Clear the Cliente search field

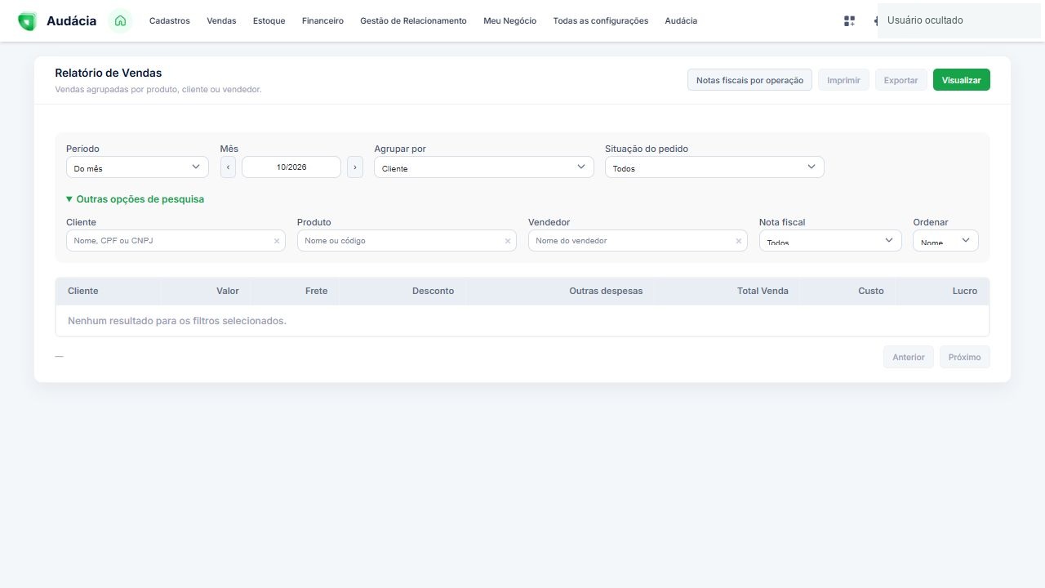277,241
